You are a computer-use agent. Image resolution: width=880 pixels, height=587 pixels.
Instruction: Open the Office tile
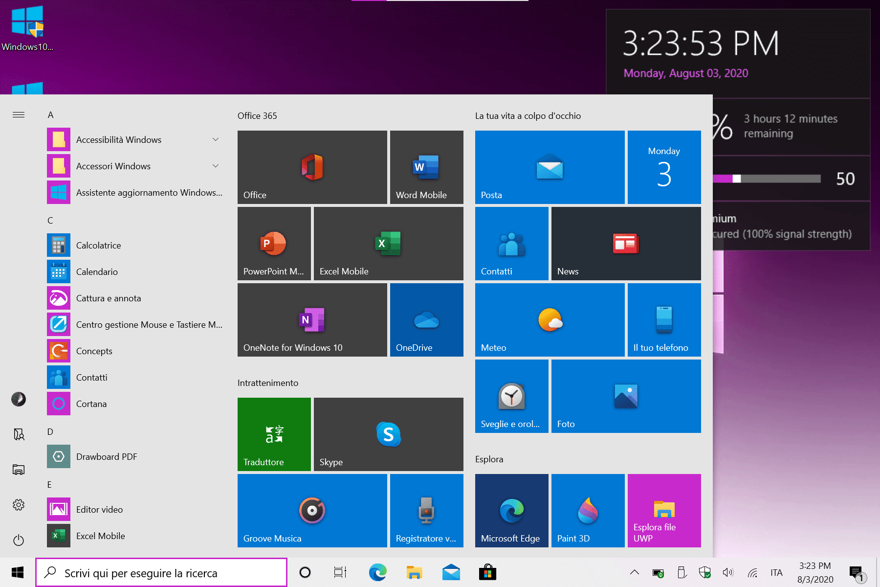[x=312, y=167]
